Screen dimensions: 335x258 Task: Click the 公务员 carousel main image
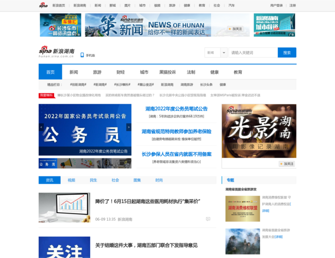click(x=85, y=130)
